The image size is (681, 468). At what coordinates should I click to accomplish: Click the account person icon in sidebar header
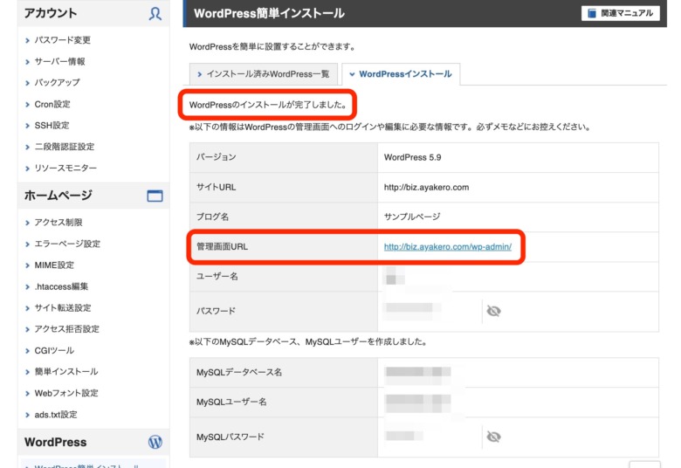pyautogui.click(x=155, y=13)
